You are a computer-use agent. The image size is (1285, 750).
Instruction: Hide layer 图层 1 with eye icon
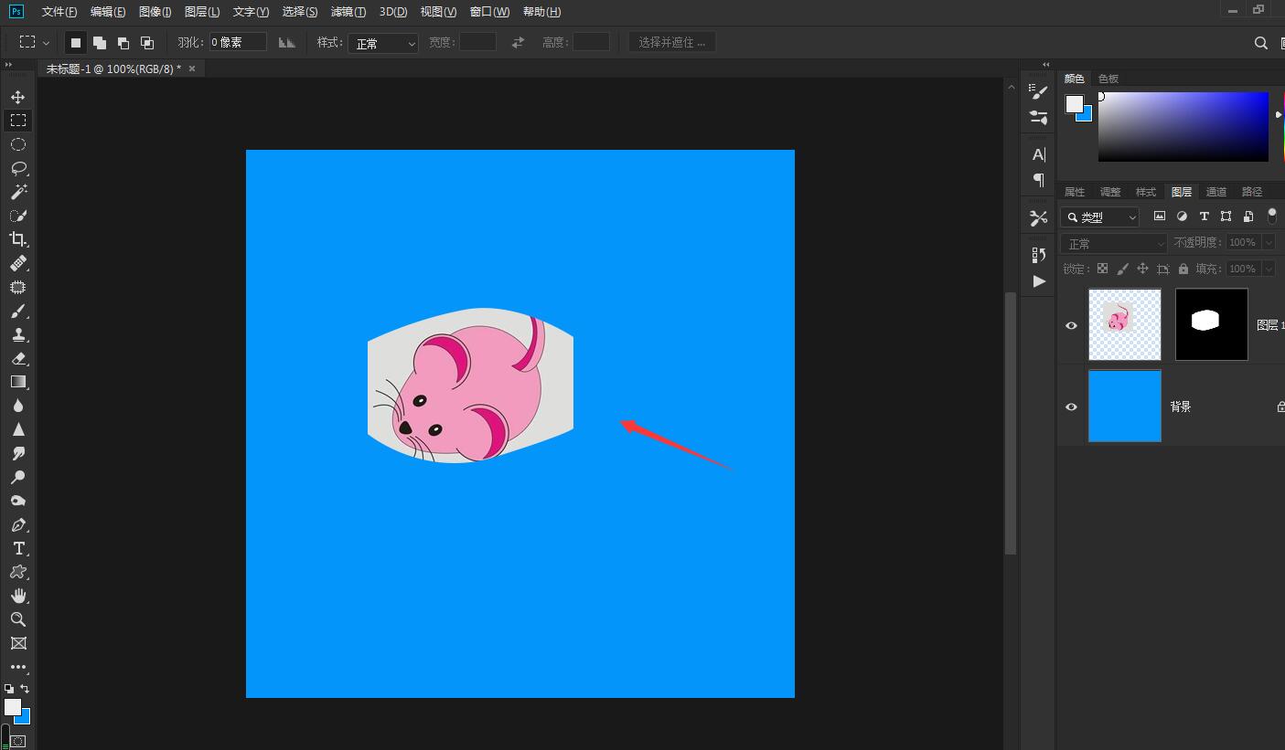1071,325
